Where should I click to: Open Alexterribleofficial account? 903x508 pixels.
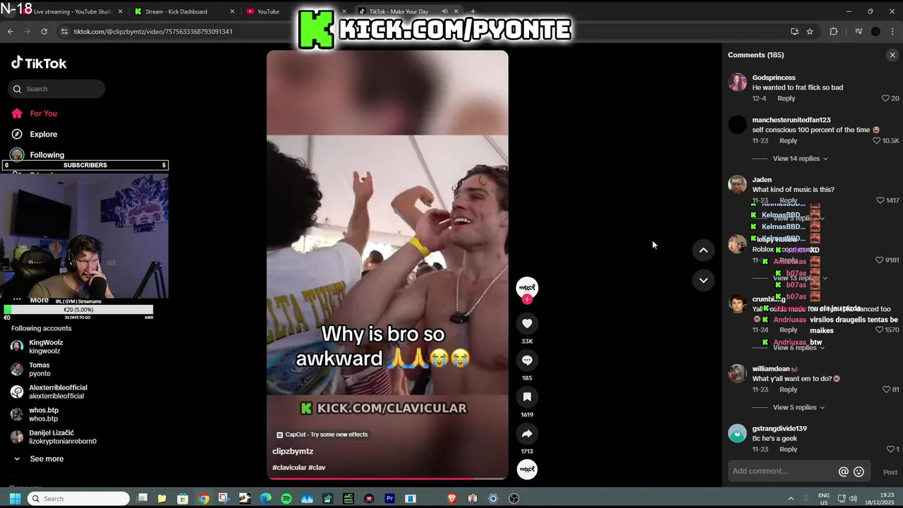coord(58,392)
